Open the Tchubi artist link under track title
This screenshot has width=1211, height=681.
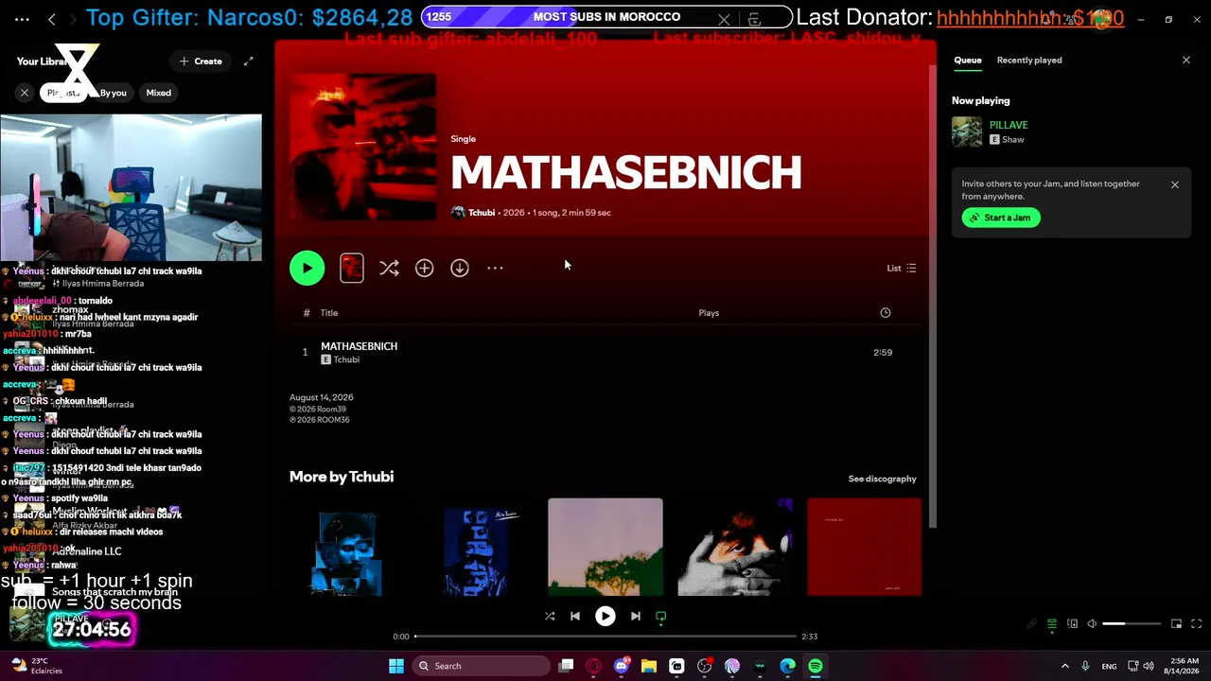(346, 360)
